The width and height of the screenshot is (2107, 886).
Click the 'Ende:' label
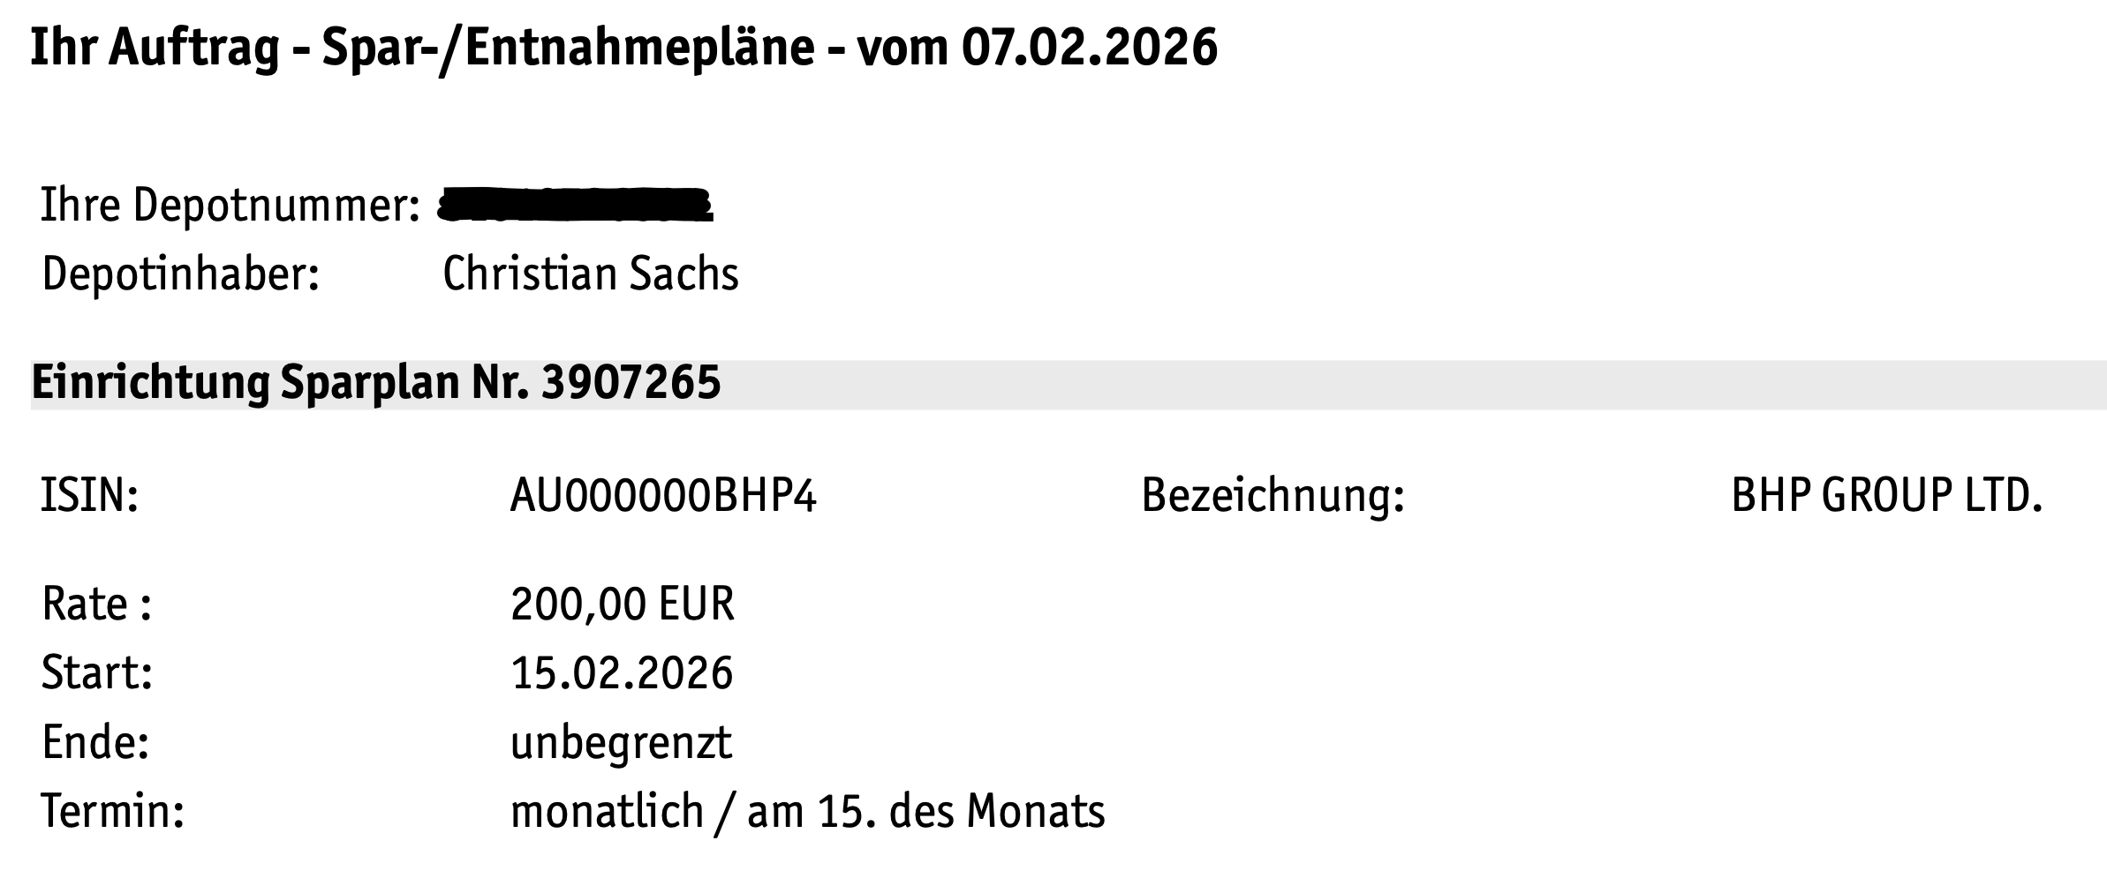(x=95, y=742)
